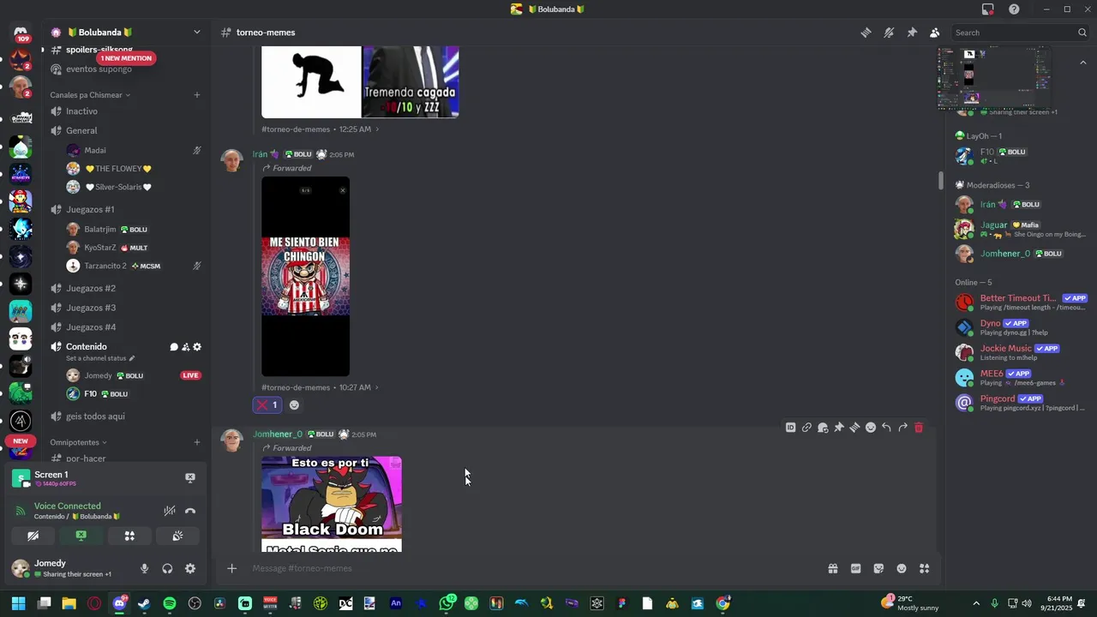Add reaction from message hover toolbar
1097x617 pixels.
(x=871, y=428)
